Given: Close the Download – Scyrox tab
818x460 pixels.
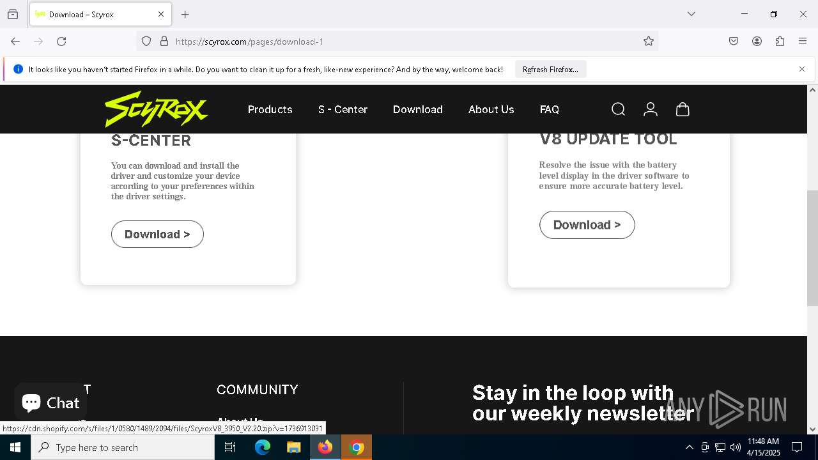Looking at the screenshot, I should [161, 14].
